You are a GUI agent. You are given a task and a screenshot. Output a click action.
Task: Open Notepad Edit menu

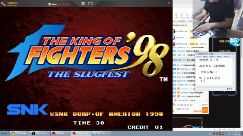(x=206, y=57)
